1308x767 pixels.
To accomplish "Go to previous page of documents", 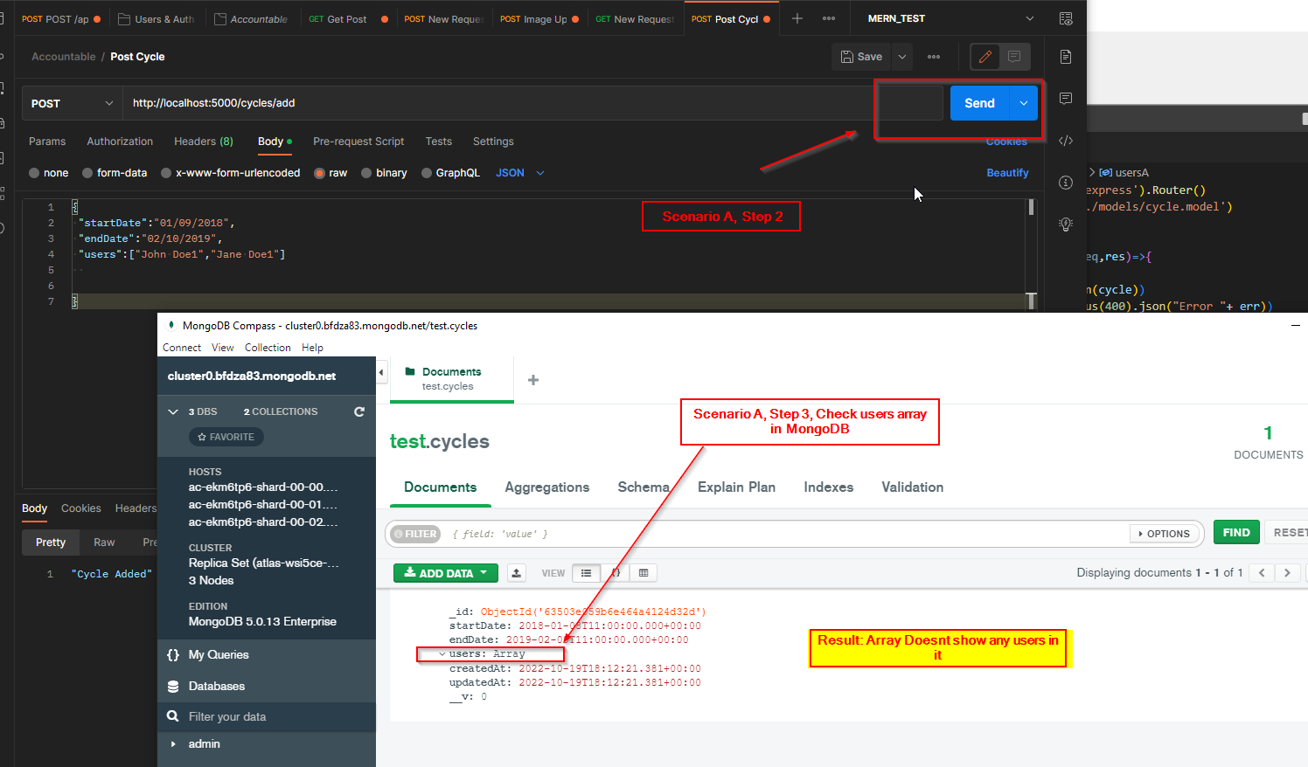I will (x=1262, y=573).
